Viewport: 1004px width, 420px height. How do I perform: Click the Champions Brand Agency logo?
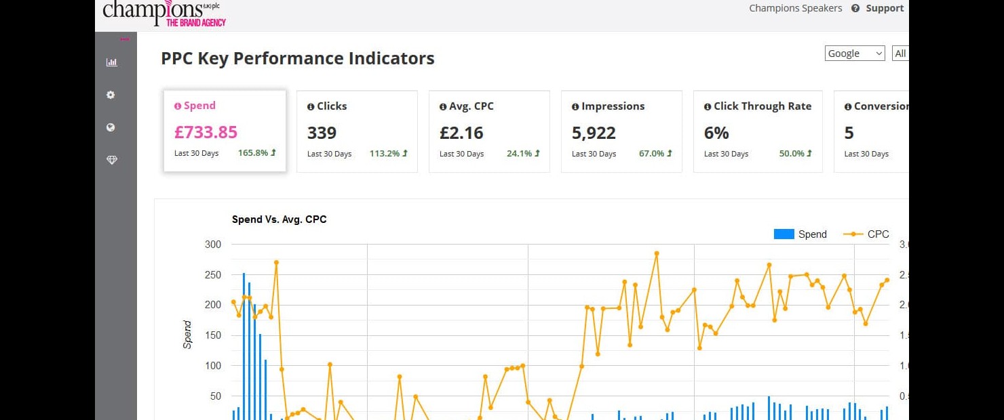tap(164, 14)
